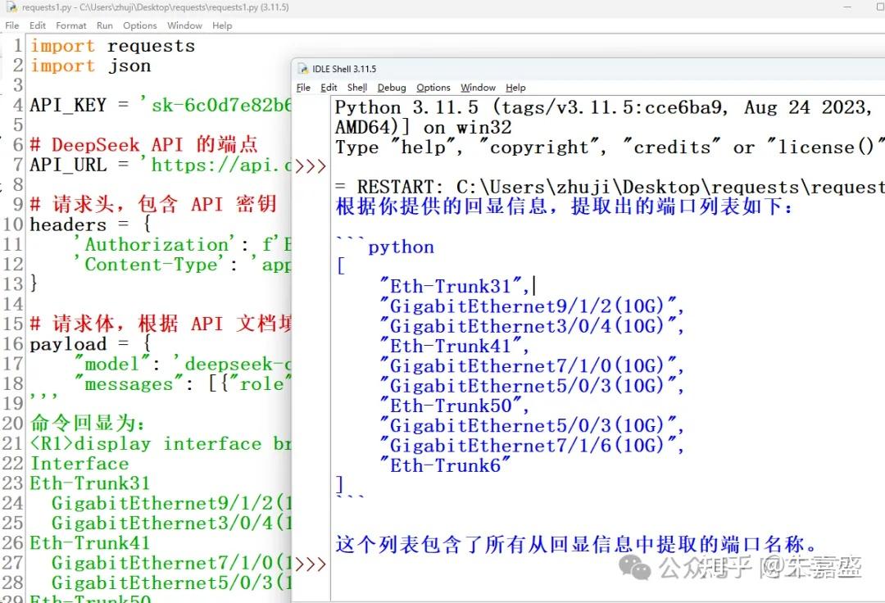
Task: Open the File menu in the editor window
Action: 12,25
